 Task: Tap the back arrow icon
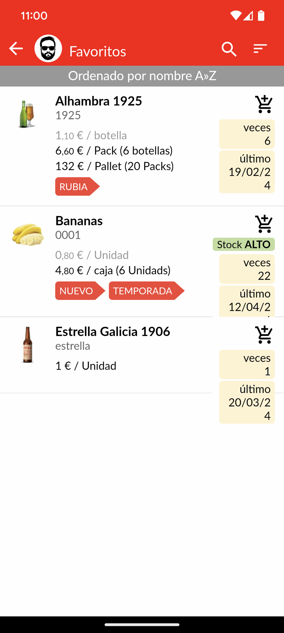click(16, 49)
